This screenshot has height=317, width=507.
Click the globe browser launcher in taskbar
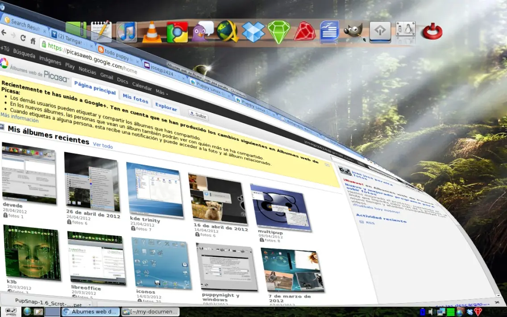point(28,312)
